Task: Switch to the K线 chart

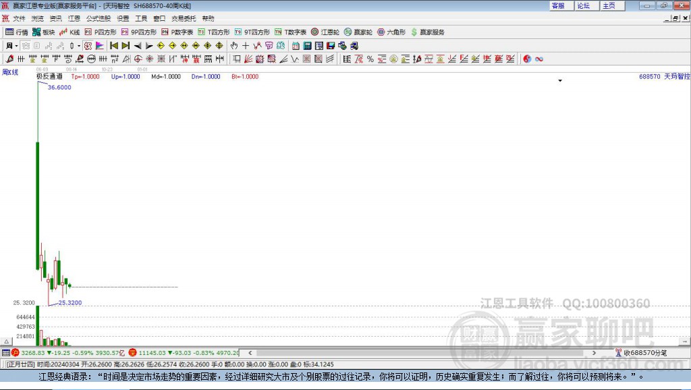Action: click(70, 32)
